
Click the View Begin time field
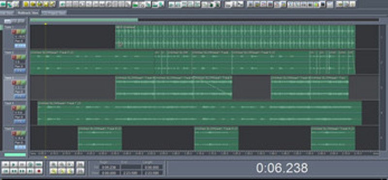[110, 173]
